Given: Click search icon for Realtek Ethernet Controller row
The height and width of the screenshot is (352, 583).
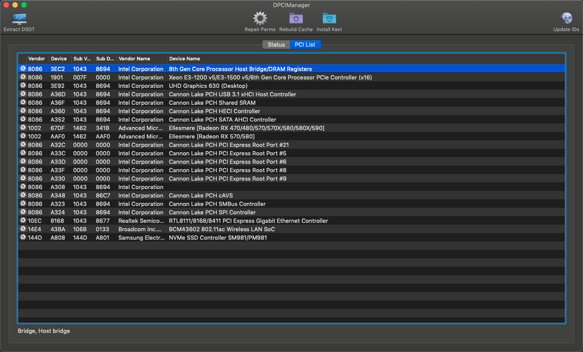Looking at the screenshot, I should coord(23,221).
